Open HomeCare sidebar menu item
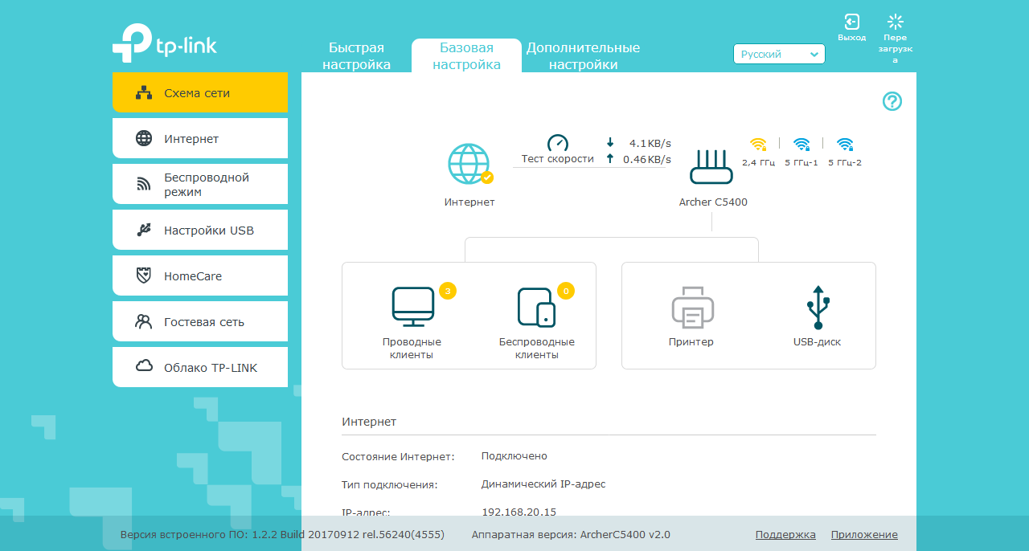1029x551 pixels. point(200,275)
